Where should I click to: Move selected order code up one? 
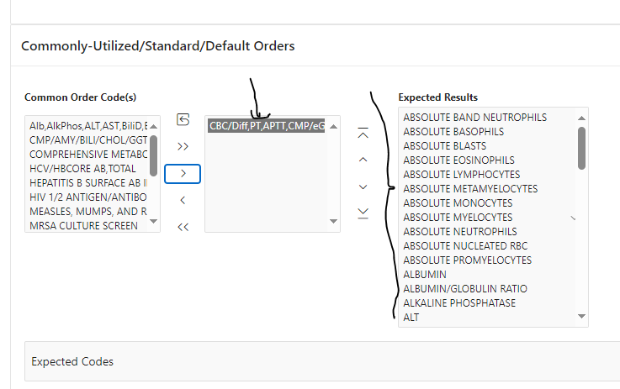[363, 160]
